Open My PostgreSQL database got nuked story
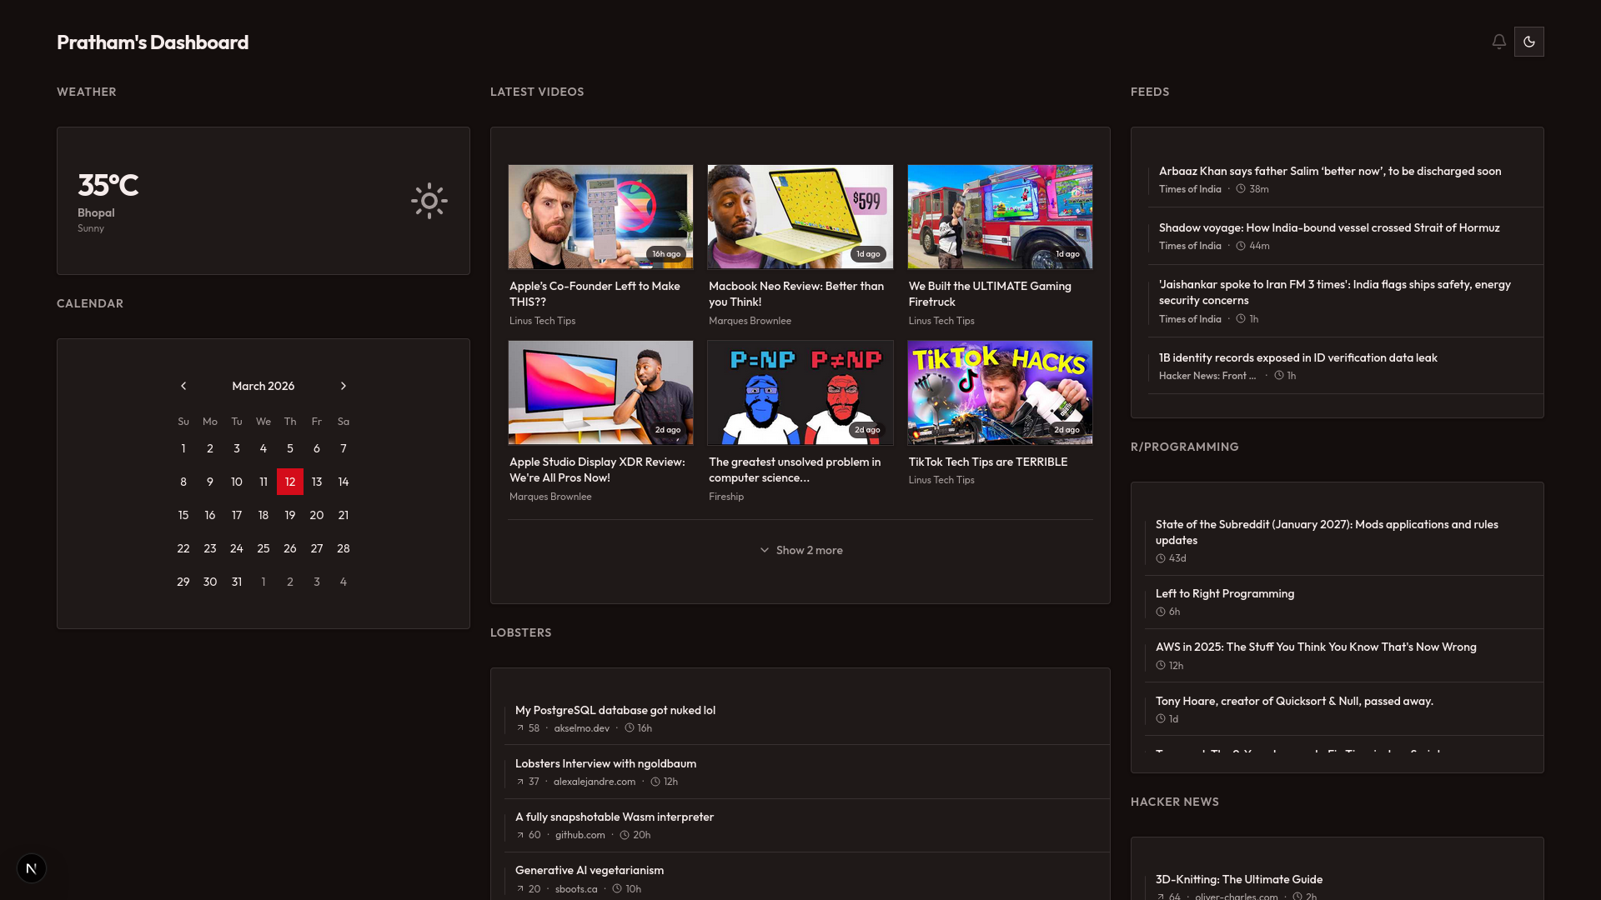 pyautogui.click(x=615, y=710)
